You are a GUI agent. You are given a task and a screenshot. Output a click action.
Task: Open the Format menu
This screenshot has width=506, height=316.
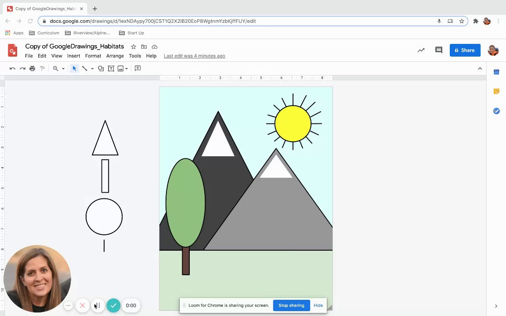[x=93, y=56]
